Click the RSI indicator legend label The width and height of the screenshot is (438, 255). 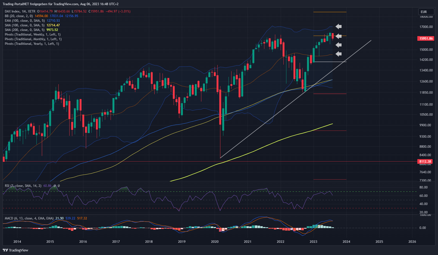[x=23, y=186]
